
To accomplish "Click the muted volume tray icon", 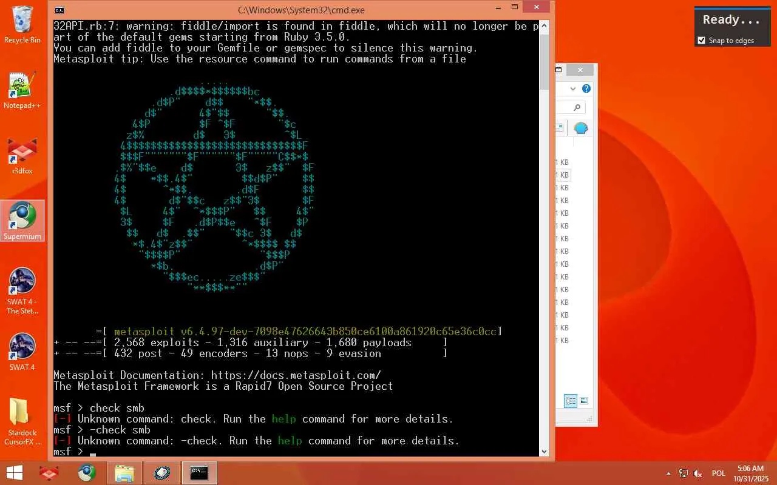I will [x=698, y=473].
